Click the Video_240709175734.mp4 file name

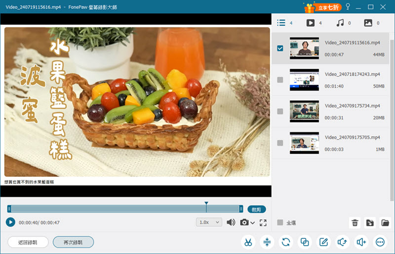(352, 106)
